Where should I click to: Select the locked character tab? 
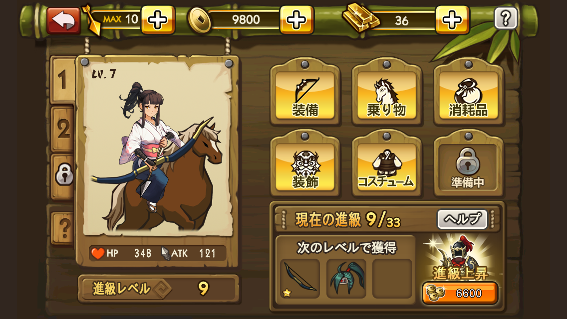(64, 176)
